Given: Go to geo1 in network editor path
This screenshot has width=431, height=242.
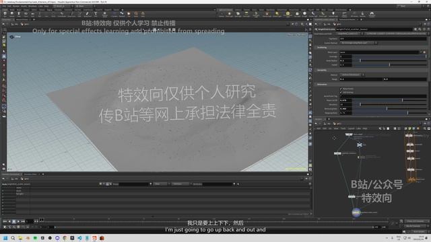Looking at the screenshot, I should 337,124.
